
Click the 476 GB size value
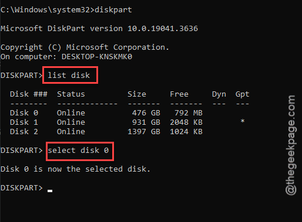(x=146, y=113)
